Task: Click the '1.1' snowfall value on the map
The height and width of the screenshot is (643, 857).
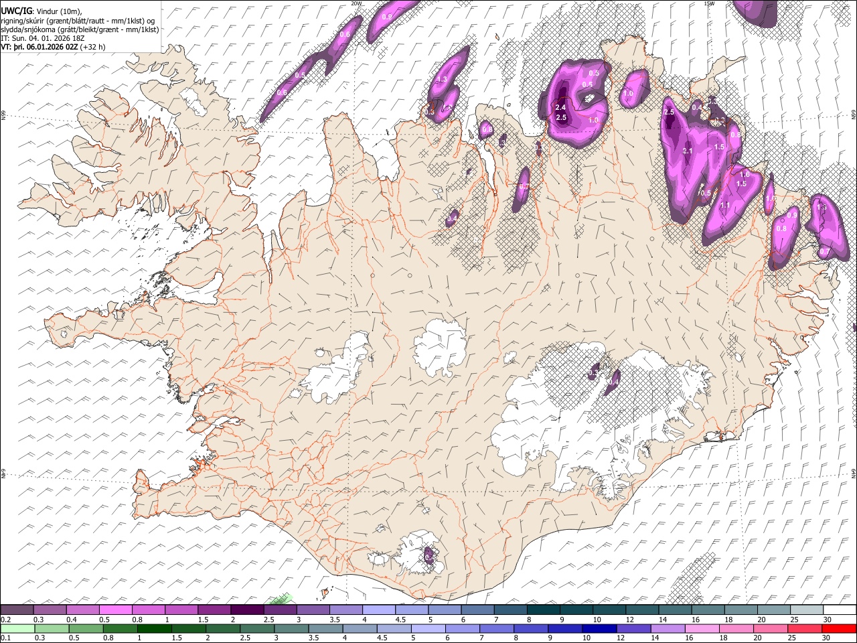Action: tap(724, 206)
